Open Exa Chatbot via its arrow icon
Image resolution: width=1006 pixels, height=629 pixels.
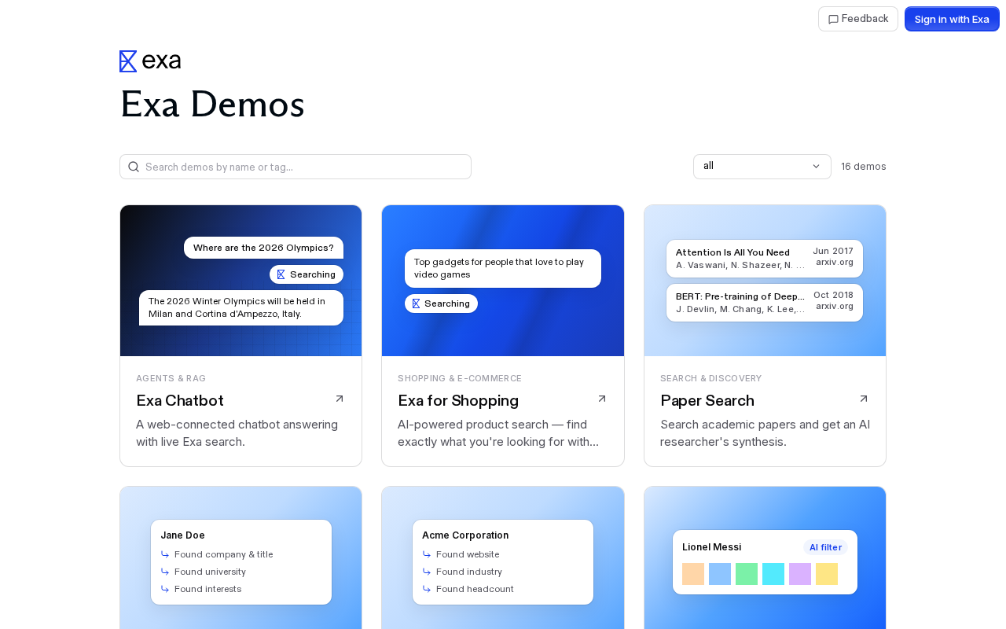pyautogui.click(x=340, y=399)
